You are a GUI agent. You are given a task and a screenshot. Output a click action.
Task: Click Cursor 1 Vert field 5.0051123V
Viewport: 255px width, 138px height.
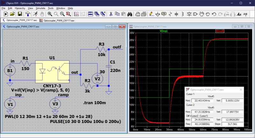click(233, 101)
